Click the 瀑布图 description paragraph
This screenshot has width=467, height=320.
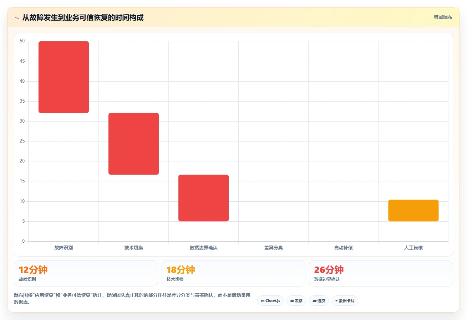coord(133,299)
